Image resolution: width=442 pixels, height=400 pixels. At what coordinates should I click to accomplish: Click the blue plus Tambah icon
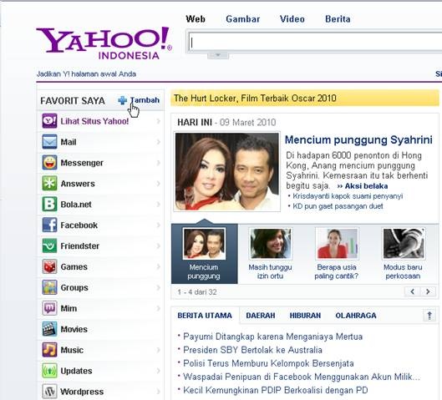click(x=123, y=100)
